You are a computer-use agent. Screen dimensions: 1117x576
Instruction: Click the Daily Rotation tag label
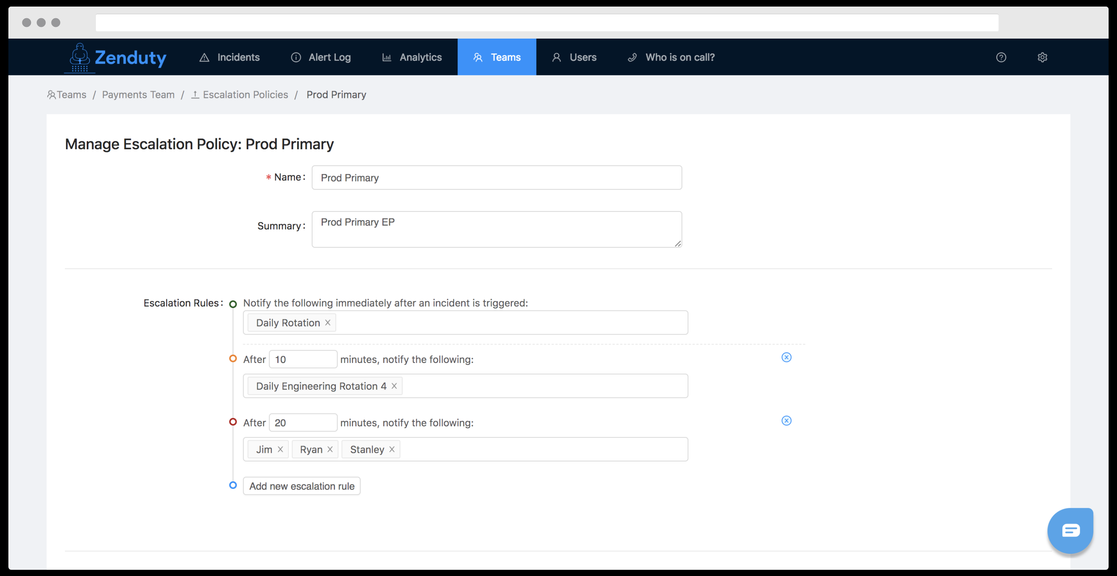click(x=288, y=323)
